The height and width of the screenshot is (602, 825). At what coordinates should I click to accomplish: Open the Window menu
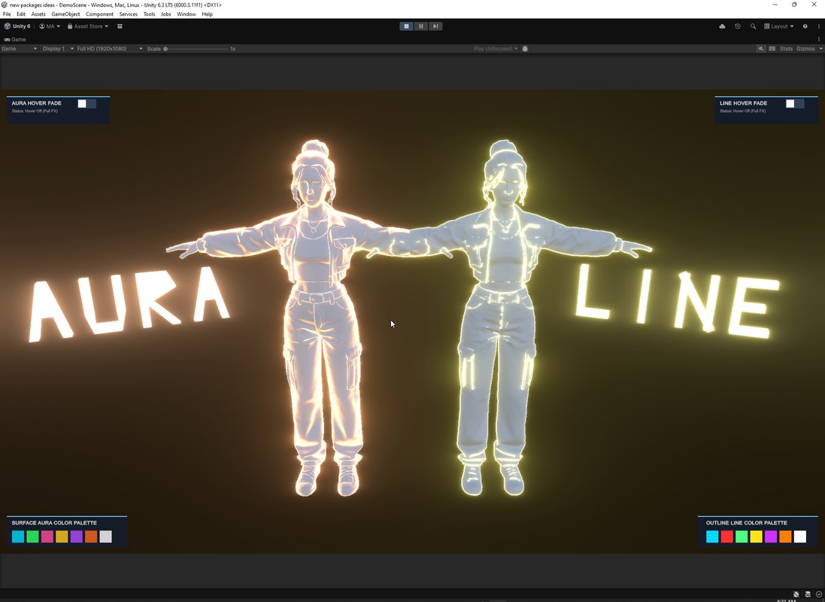pos(187,14)
